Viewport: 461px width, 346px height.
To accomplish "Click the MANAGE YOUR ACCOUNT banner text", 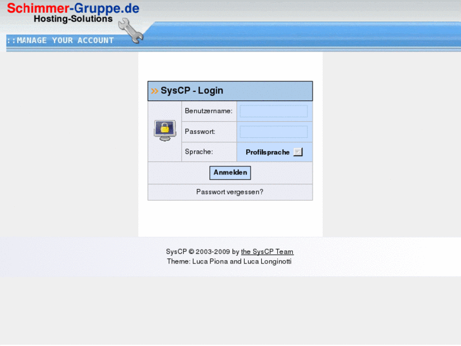I will point(61,41).
